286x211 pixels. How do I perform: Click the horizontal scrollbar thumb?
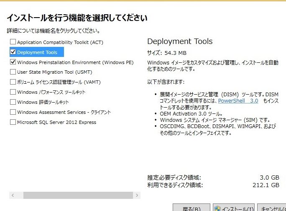click(67, 196)
